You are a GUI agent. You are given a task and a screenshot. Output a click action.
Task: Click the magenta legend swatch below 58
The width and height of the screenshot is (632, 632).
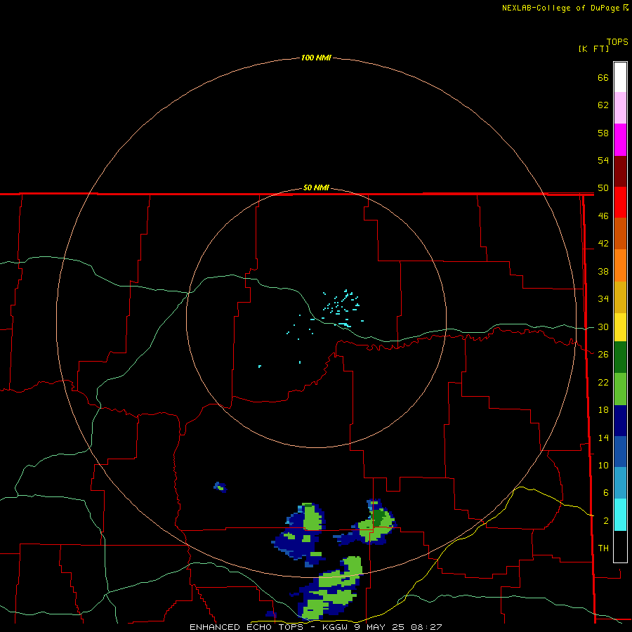click(620, 140)
